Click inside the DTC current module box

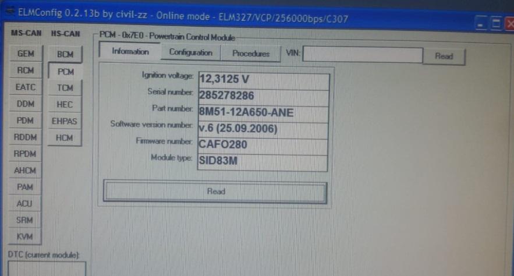[x=47, y=269]
